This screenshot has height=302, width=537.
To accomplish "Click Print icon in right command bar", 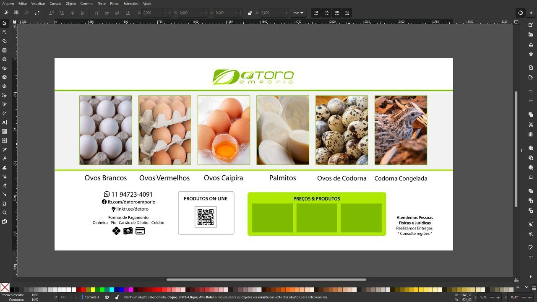I will pyautogui.click(x=531, y=54).
